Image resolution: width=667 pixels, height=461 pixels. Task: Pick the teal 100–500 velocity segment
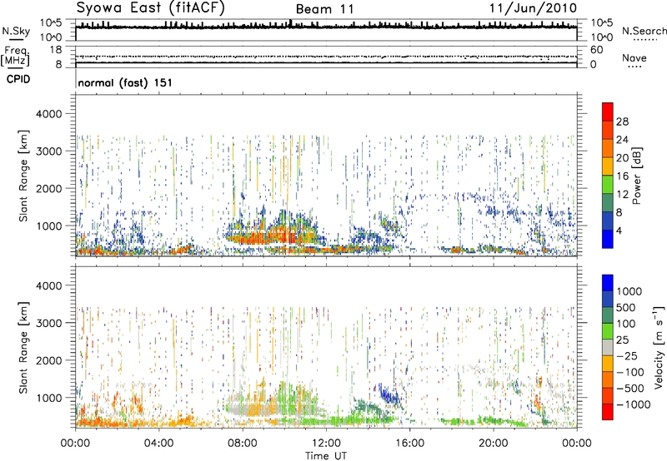(x=608, y=315)
